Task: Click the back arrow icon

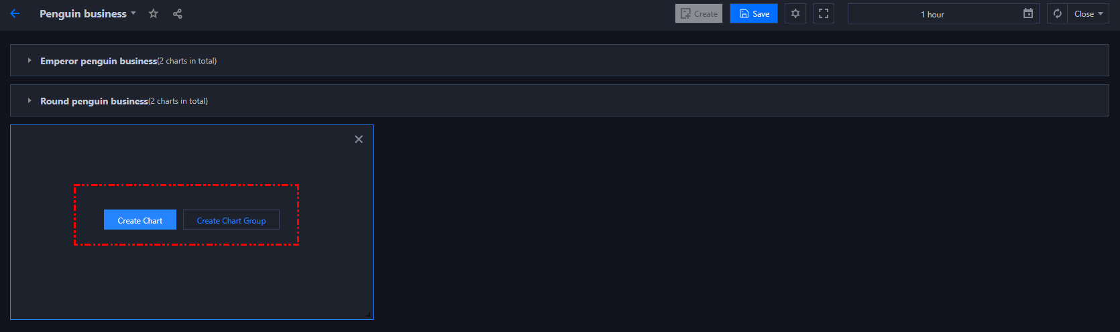Action: (15, 13)
